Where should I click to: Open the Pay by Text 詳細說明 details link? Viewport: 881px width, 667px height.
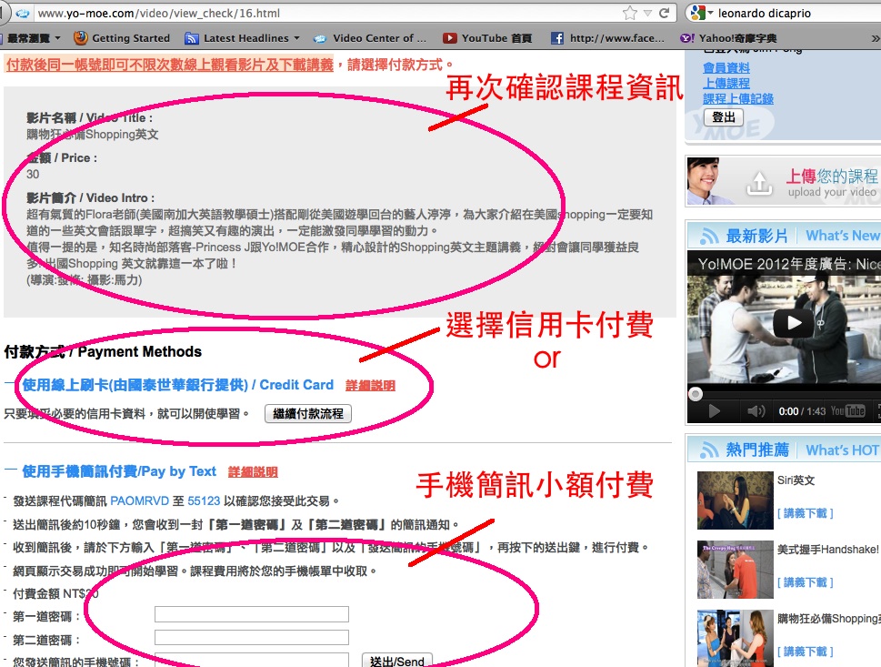(253, 472)
